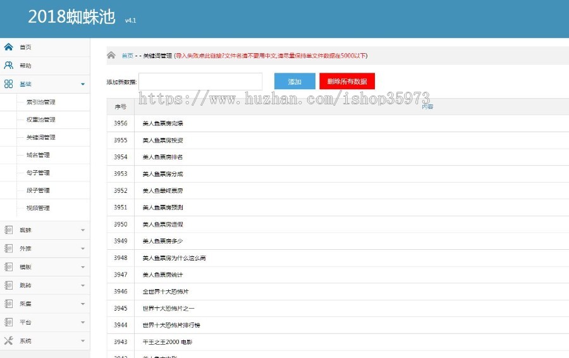
Task: Click the red 删除所有数据 button
Action: pyautogui.click(x=347, y=82)
